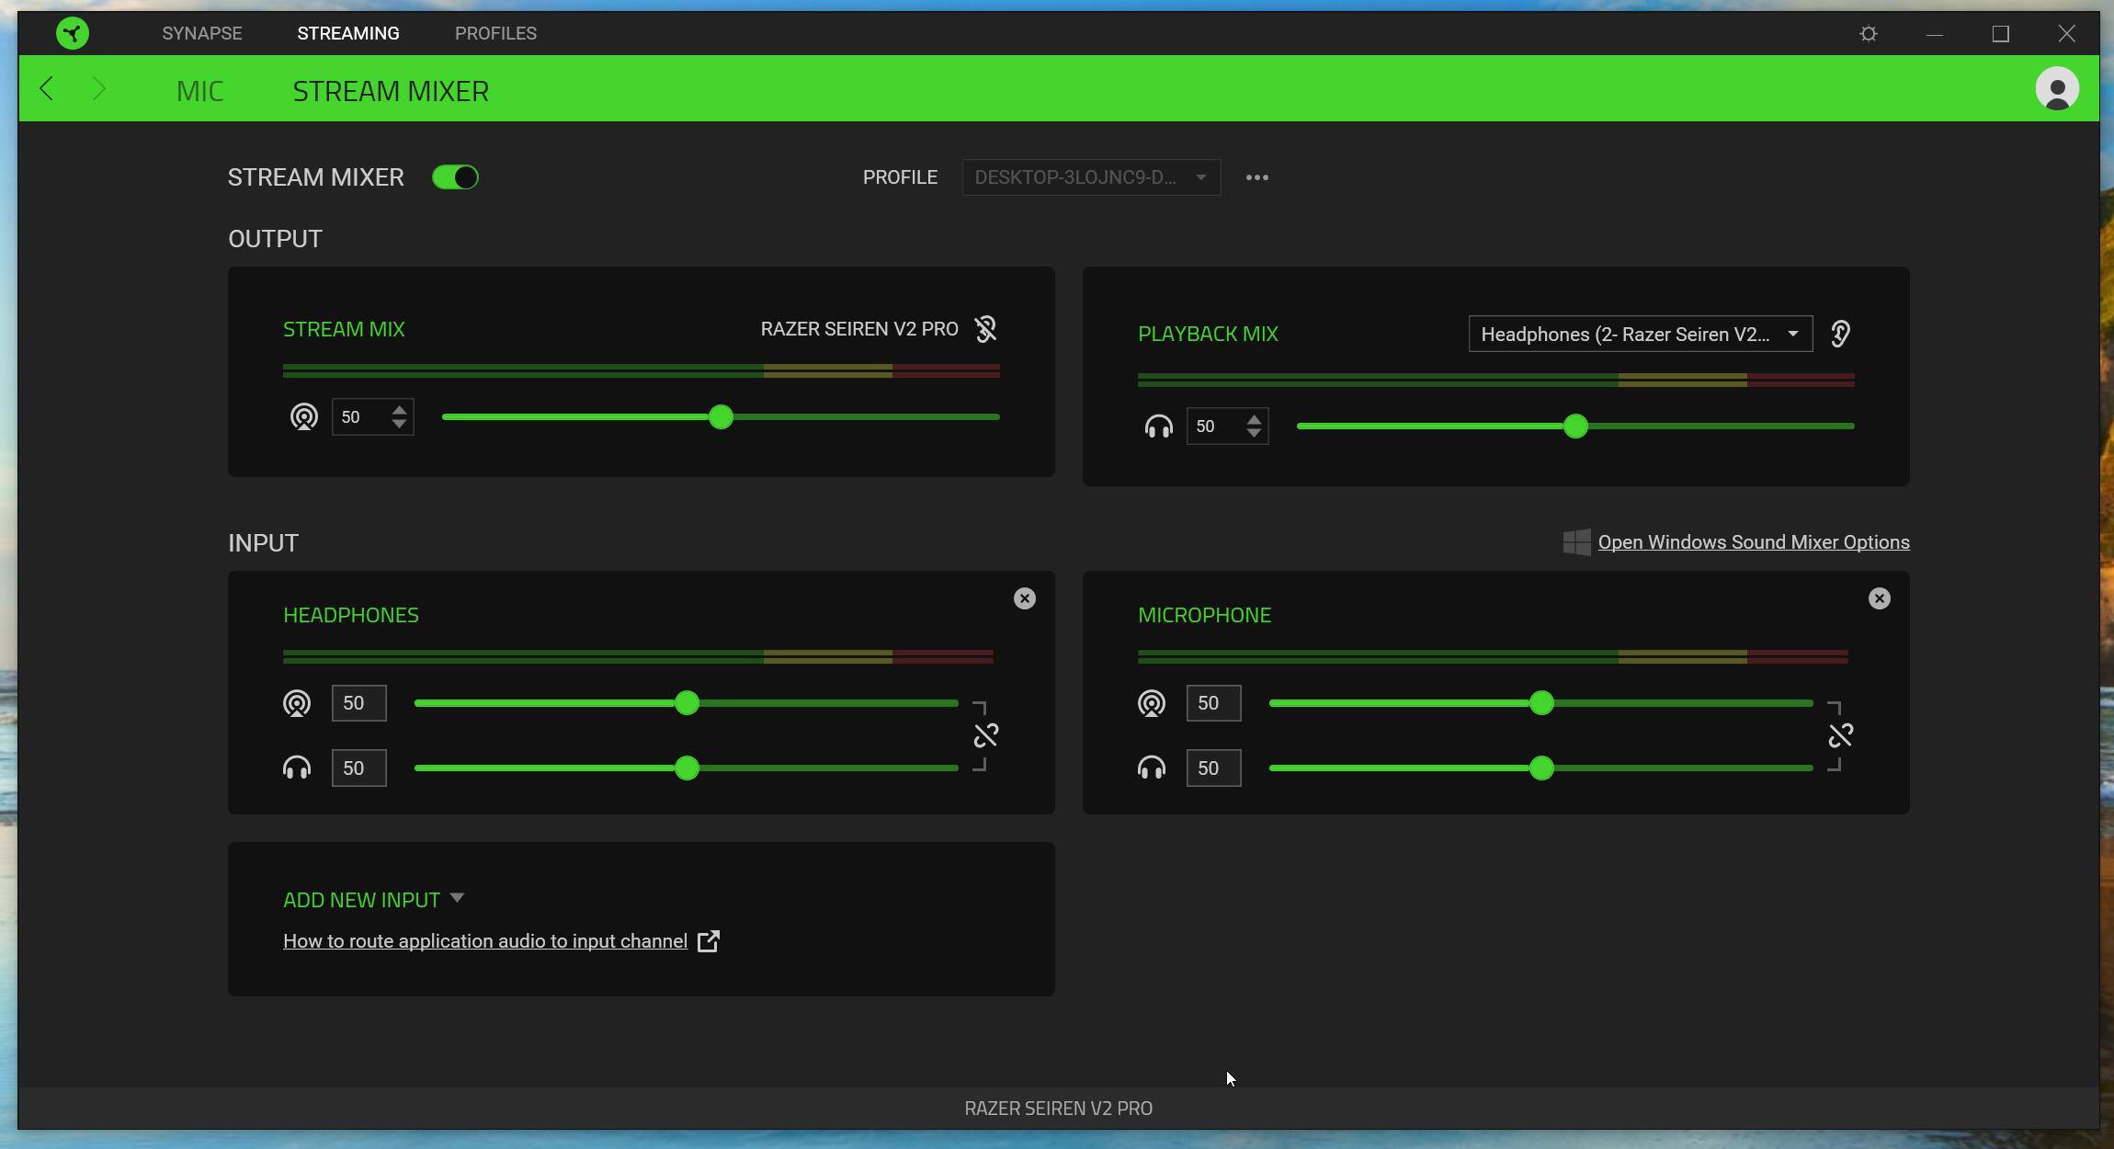Viewport: 2114px width, 1149px height.
Task: Remove the Headphones input channel
Action: click(x=1024, y=598)
